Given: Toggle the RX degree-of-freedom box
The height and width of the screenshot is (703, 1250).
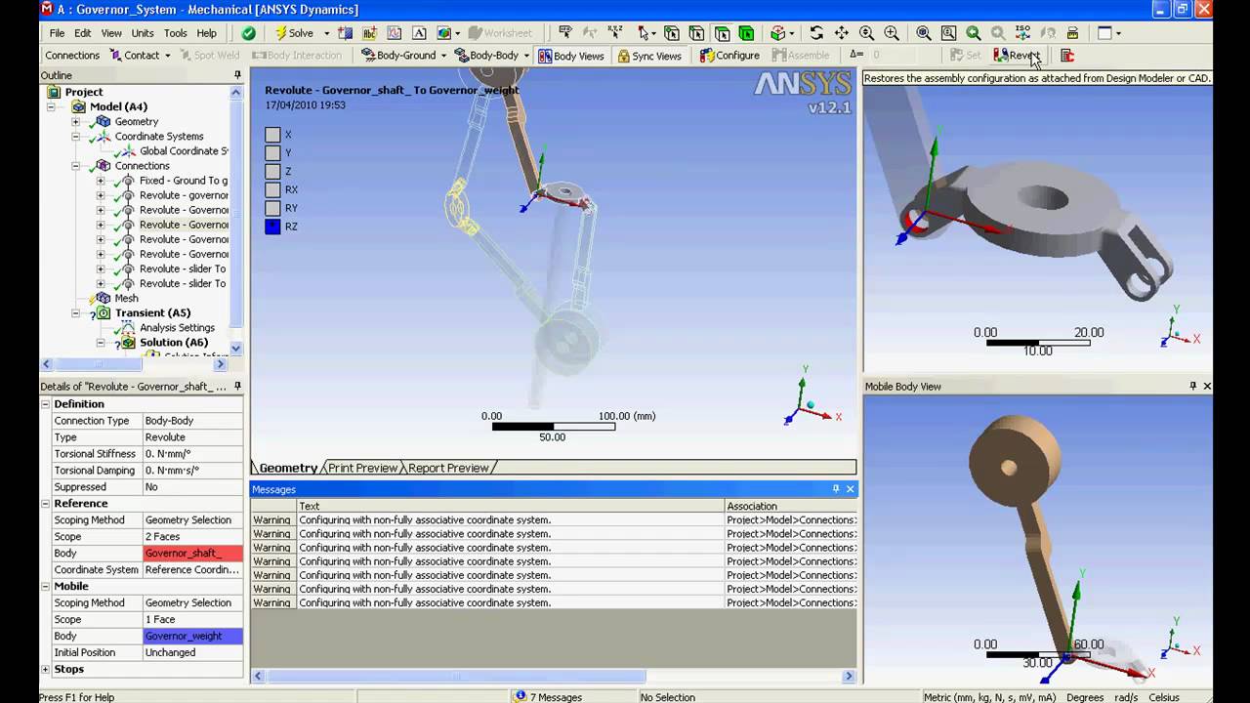Looking at the screenshot, I should (273, 189).
